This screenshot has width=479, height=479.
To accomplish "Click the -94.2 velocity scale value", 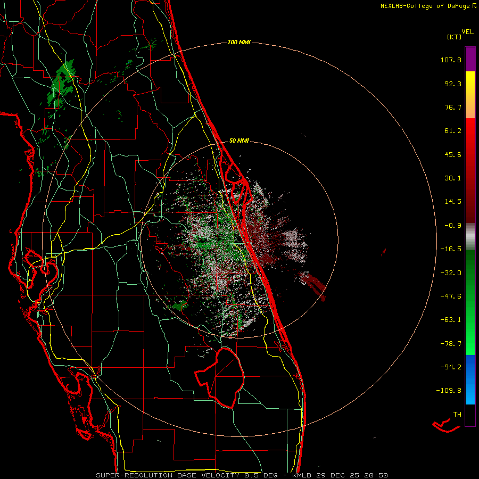I will click(451, 367).
